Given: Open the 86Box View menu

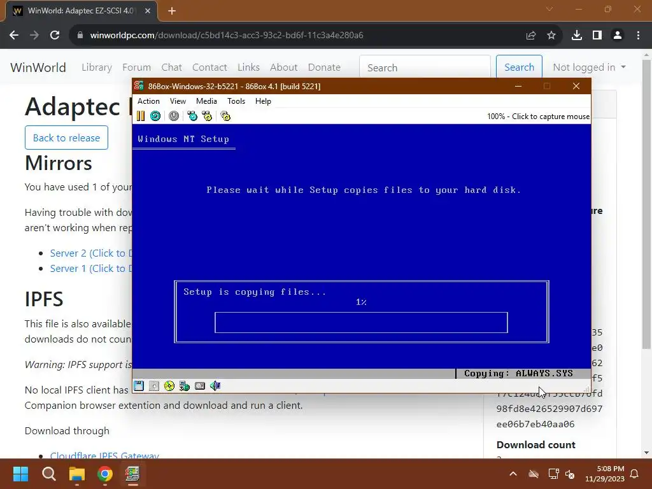Looking at the screenshot, I should [178, 101].
